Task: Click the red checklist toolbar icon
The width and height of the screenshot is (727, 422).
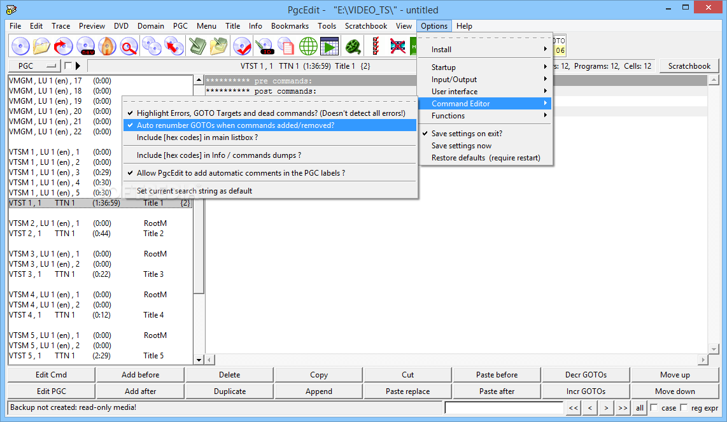Action: [x=376, y=46]
